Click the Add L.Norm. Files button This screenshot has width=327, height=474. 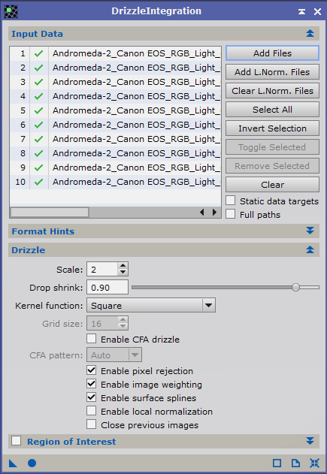272,72
